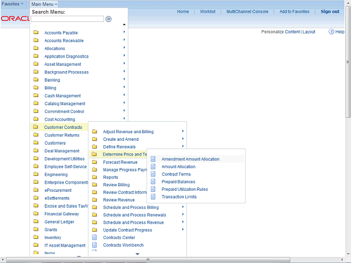
Task: Click the horizontal page scrollbar thumb
Action: point(148,260)
